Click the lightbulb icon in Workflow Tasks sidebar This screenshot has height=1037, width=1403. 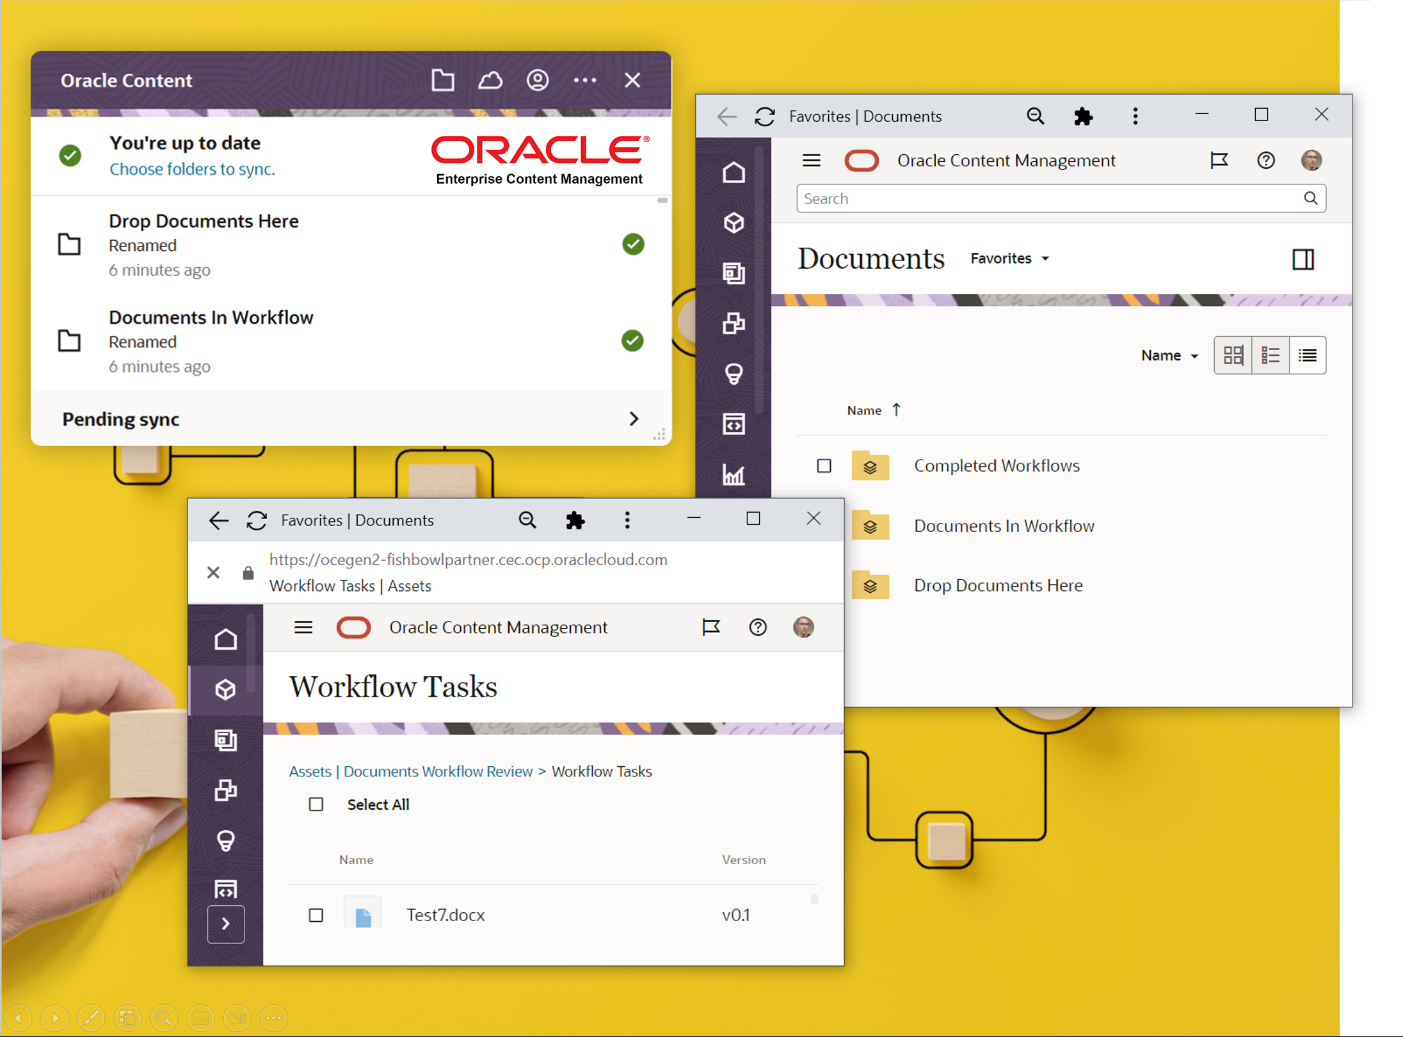[225, 841]
